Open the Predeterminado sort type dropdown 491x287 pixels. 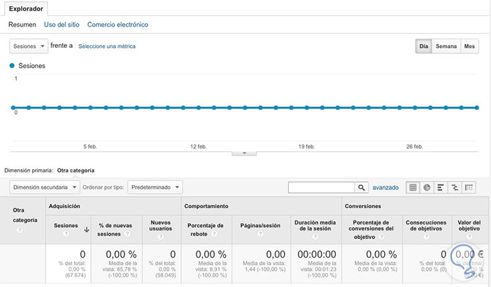coord(155,188)
